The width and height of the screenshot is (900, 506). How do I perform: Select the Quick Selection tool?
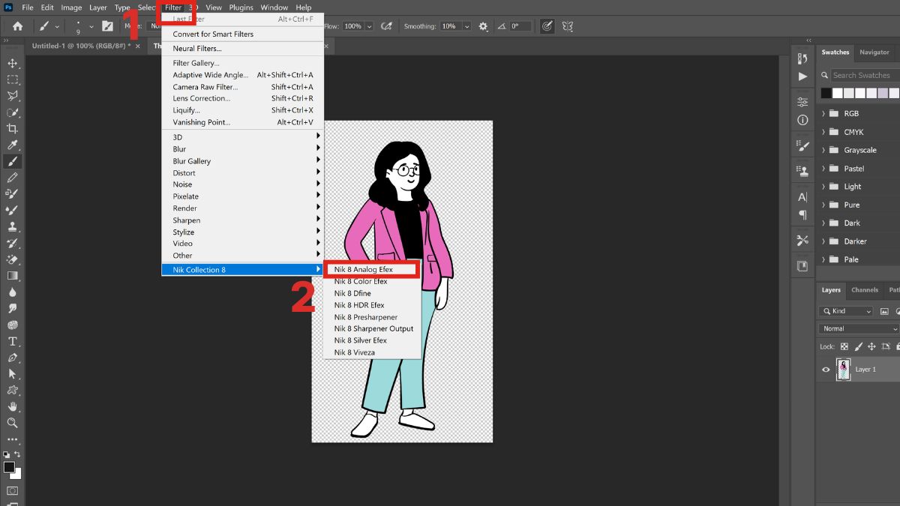12,112
